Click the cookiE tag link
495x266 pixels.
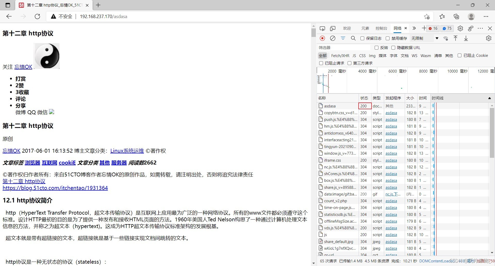pyautogui.click(x=67, y=163)
